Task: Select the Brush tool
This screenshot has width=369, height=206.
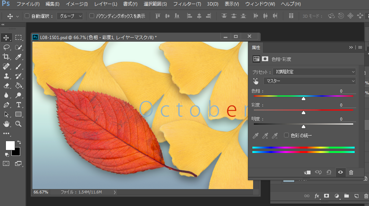Action: 18,66
